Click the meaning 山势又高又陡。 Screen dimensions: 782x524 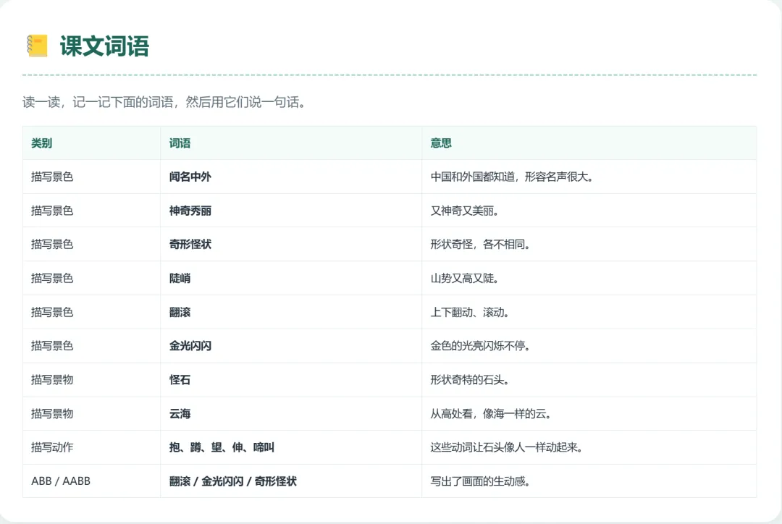coord(465,278)
